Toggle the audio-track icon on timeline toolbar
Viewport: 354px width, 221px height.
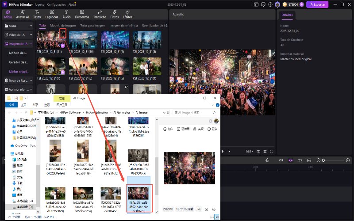click(x=300, y=160)
